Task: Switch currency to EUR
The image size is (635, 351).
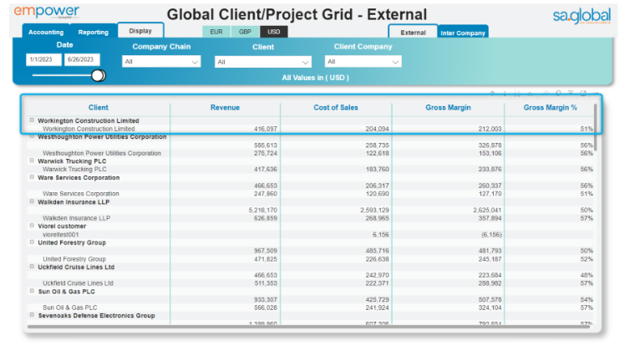Action: [x=216, y=32]
